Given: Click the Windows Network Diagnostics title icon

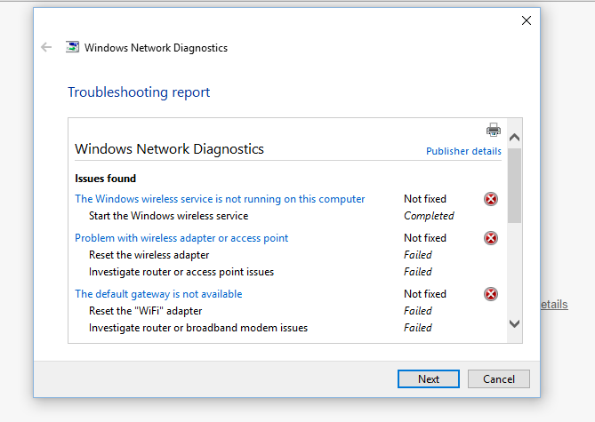Looking at the screenshot, I should point(72,47).
